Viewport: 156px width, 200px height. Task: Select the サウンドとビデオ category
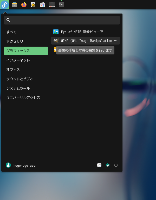[26, 79]
